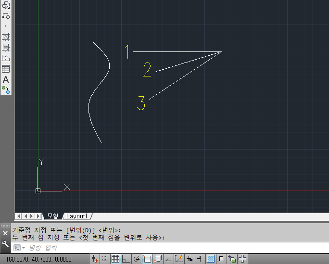Toggle Grid Display in status bar
This screenshot has height=264, width=329.
pos(115,259)
